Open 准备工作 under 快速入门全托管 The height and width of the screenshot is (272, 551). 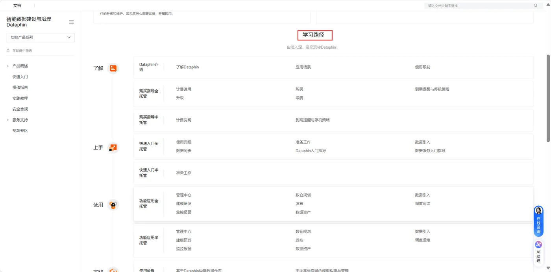click(303, 142)
